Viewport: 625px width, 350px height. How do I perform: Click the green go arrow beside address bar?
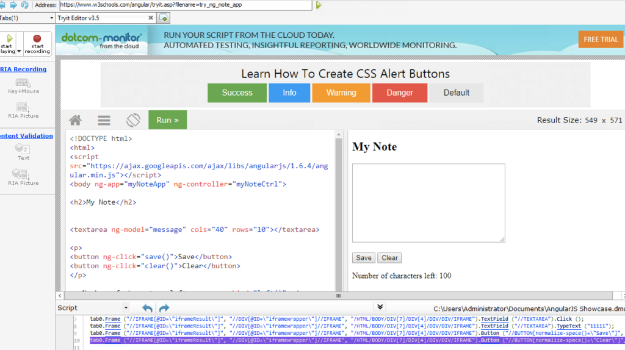pos(319,5)
